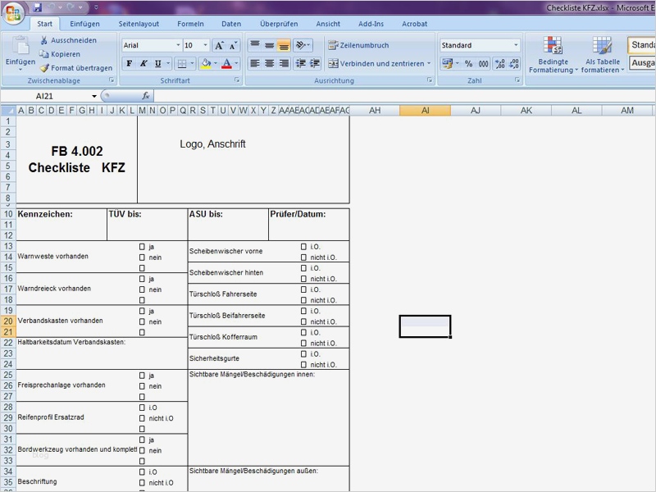Screen dimensions: 656x492
Task: Open the number format Standard dropdown
Action: point(516,45)
